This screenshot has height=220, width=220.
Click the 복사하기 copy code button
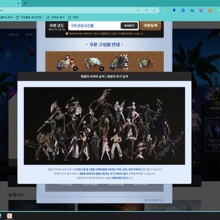coord(130,26)
